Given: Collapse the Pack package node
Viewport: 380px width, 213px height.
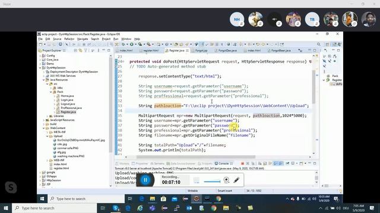Looking at the screenshot, I should click(x=51, y=92).
